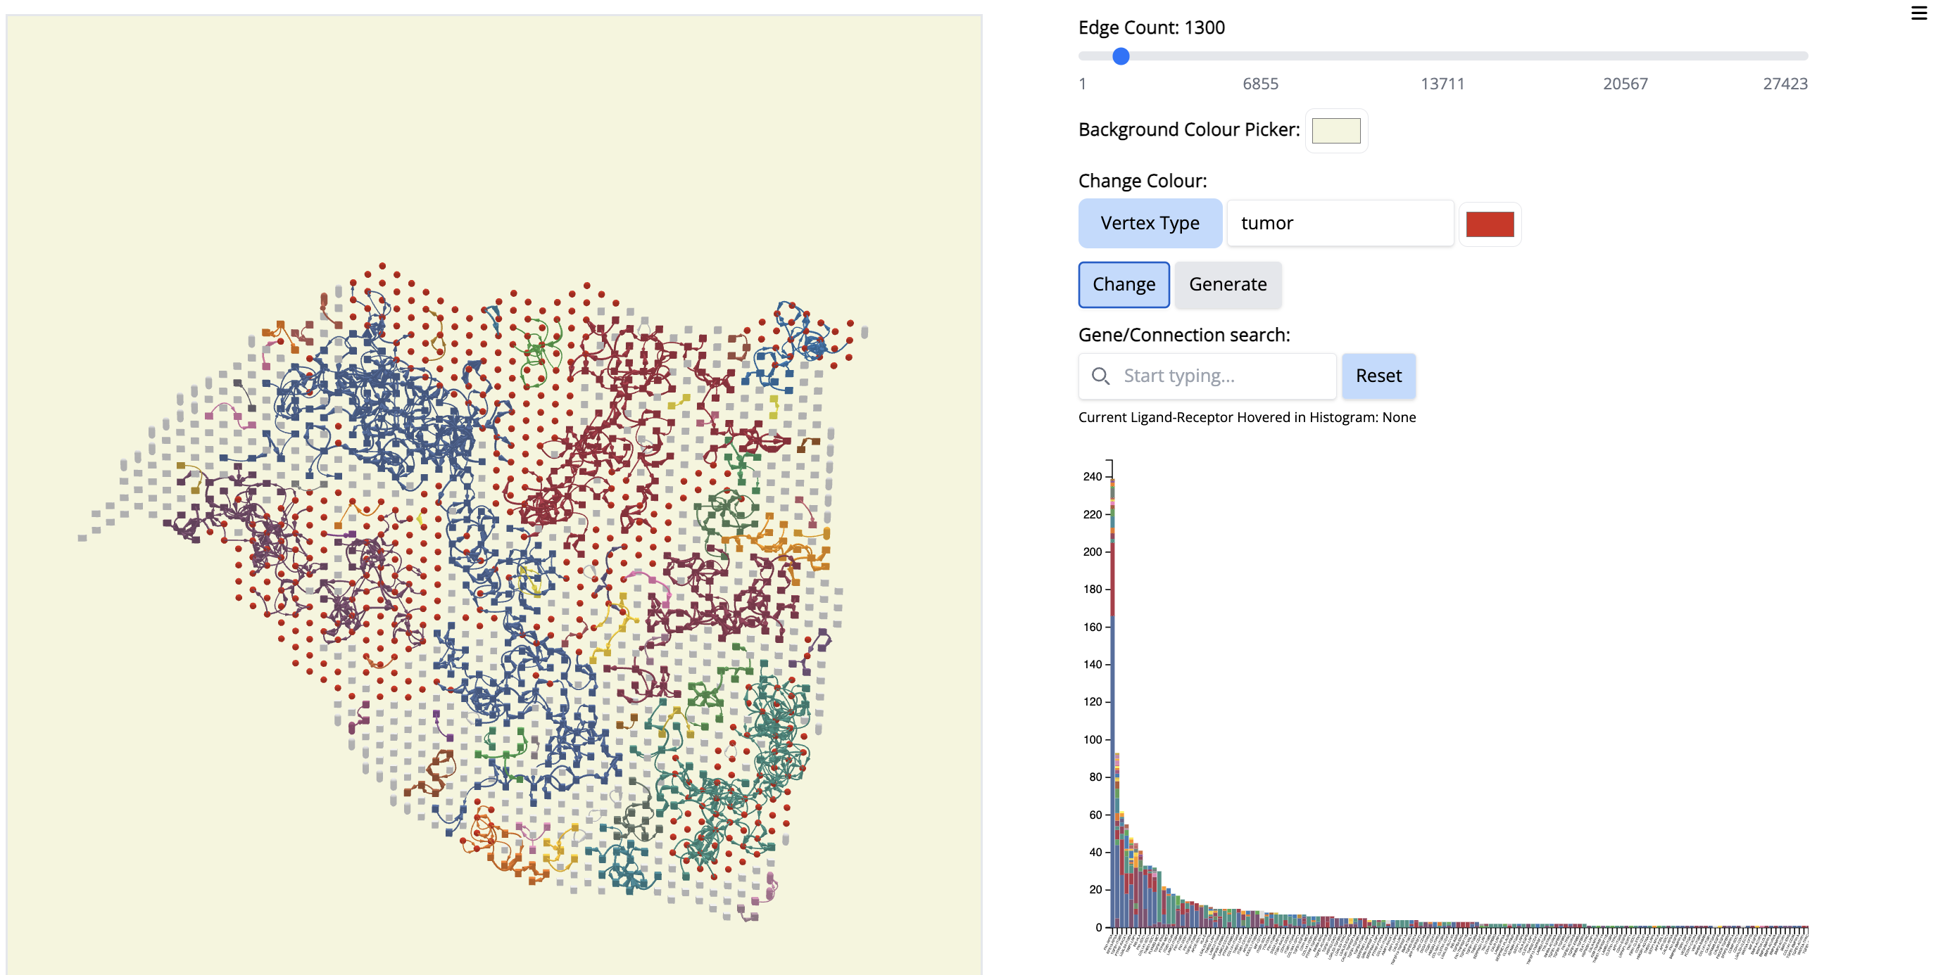Screen dimensions: 1943x975
Task: Click the Generate button
Action: [1227, 285]
